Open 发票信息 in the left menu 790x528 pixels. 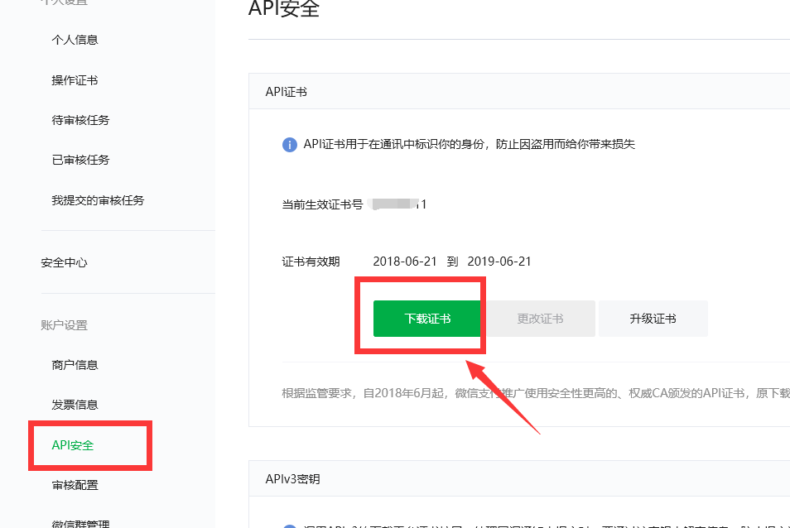pyautogui.click(x=75, y=405)
